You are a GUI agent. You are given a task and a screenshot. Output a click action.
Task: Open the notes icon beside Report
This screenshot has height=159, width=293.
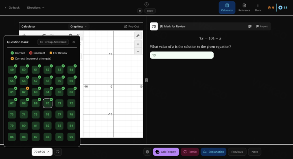point(250,26)
